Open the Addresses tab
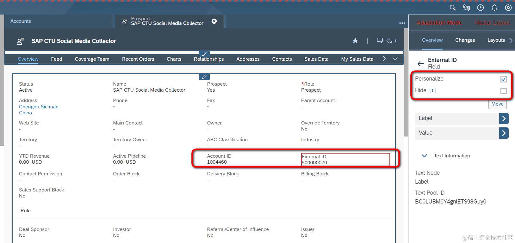This screenshot has height=243, width=515. pyautogui.click(x=248, y=59)
